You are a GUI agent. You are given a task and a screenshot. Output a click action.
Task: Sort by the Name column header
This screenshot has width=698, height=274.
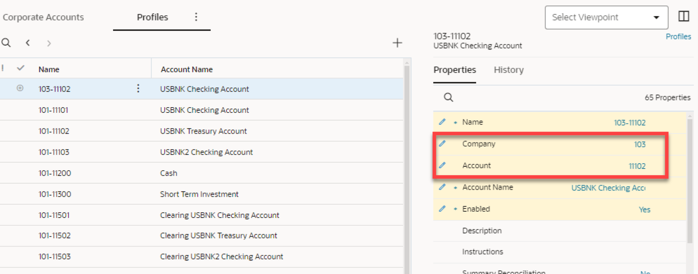coord(49,69)
